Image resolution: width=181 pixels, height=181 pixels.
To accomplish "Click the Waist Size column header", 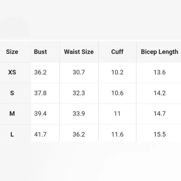I will pyautogui.click(x=79, y=52).
